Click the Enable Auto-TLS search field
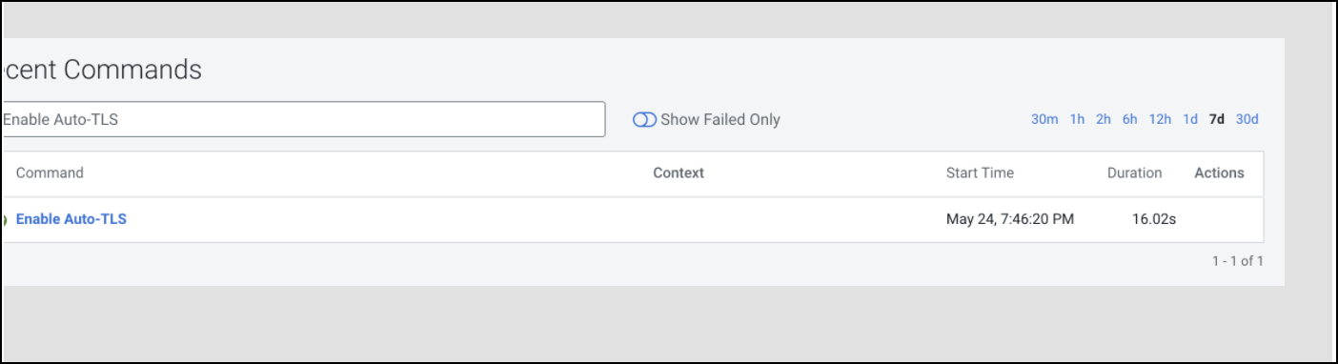Image resolution: width=1338 pixels, height=364 pixels. pos(304,119)
